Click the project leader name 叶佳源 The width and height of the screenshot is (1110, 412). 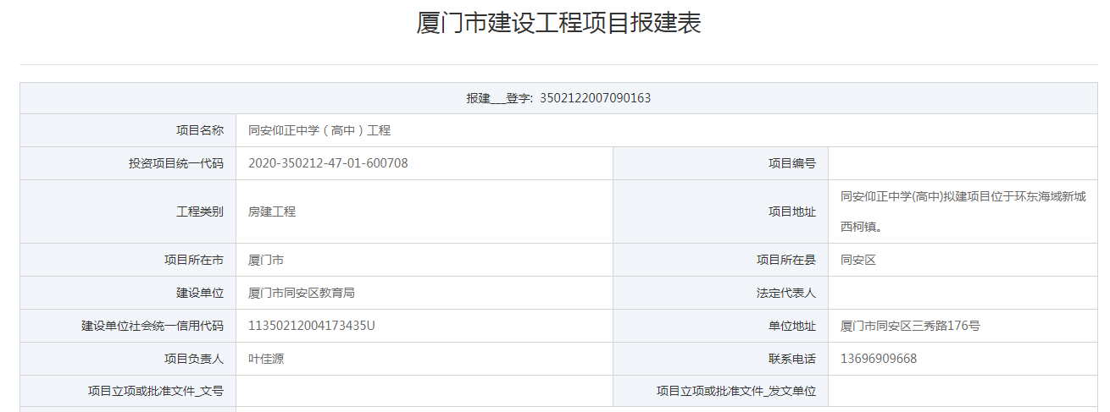[x=266, y=359]
